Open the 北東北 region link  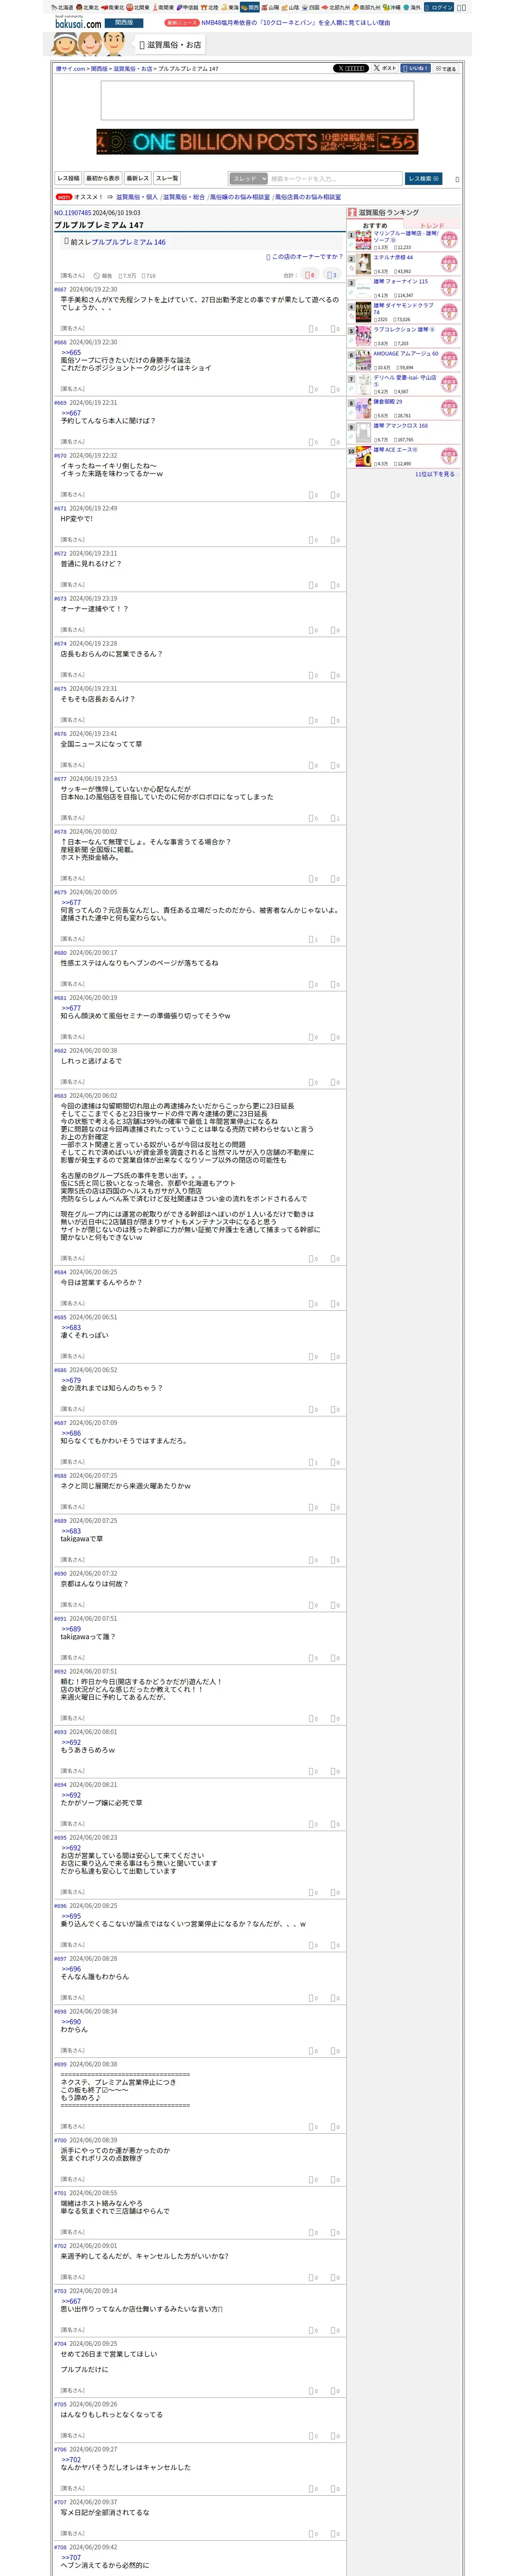(x=87, y=7)
